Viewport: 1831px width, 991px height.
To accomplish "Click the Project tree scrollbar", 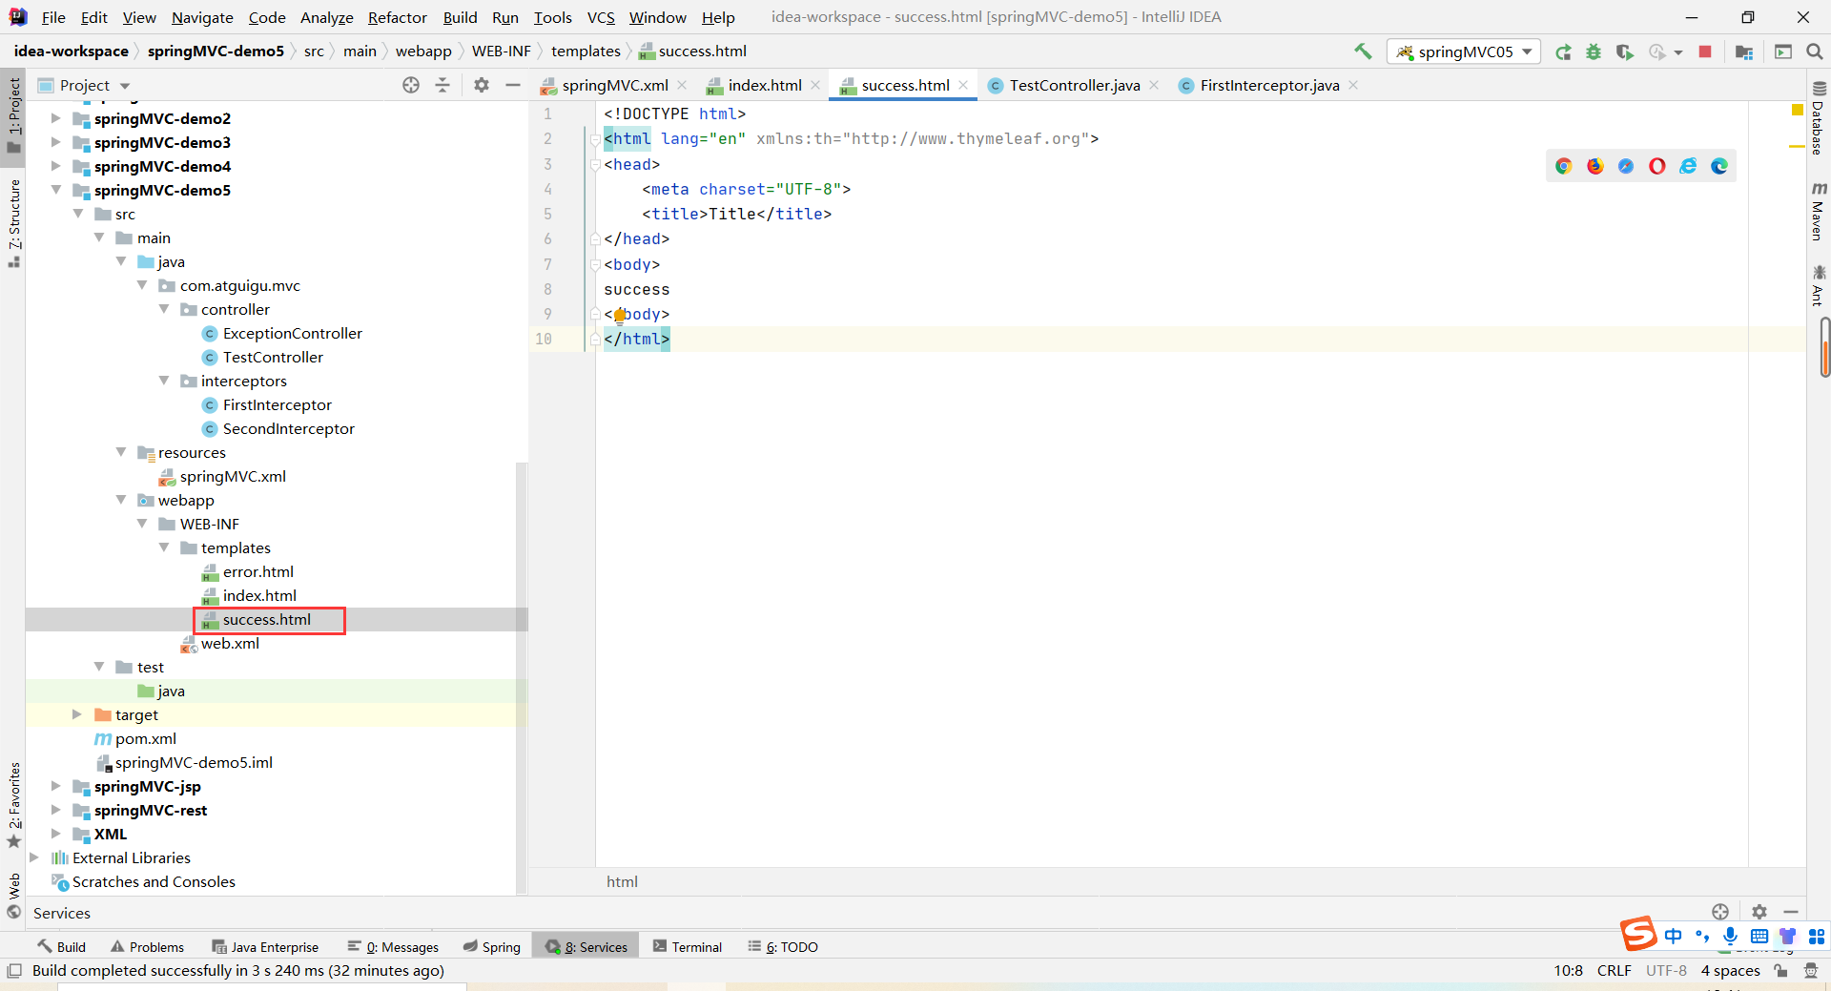I will pyautogui.click(x=521, y=677).
